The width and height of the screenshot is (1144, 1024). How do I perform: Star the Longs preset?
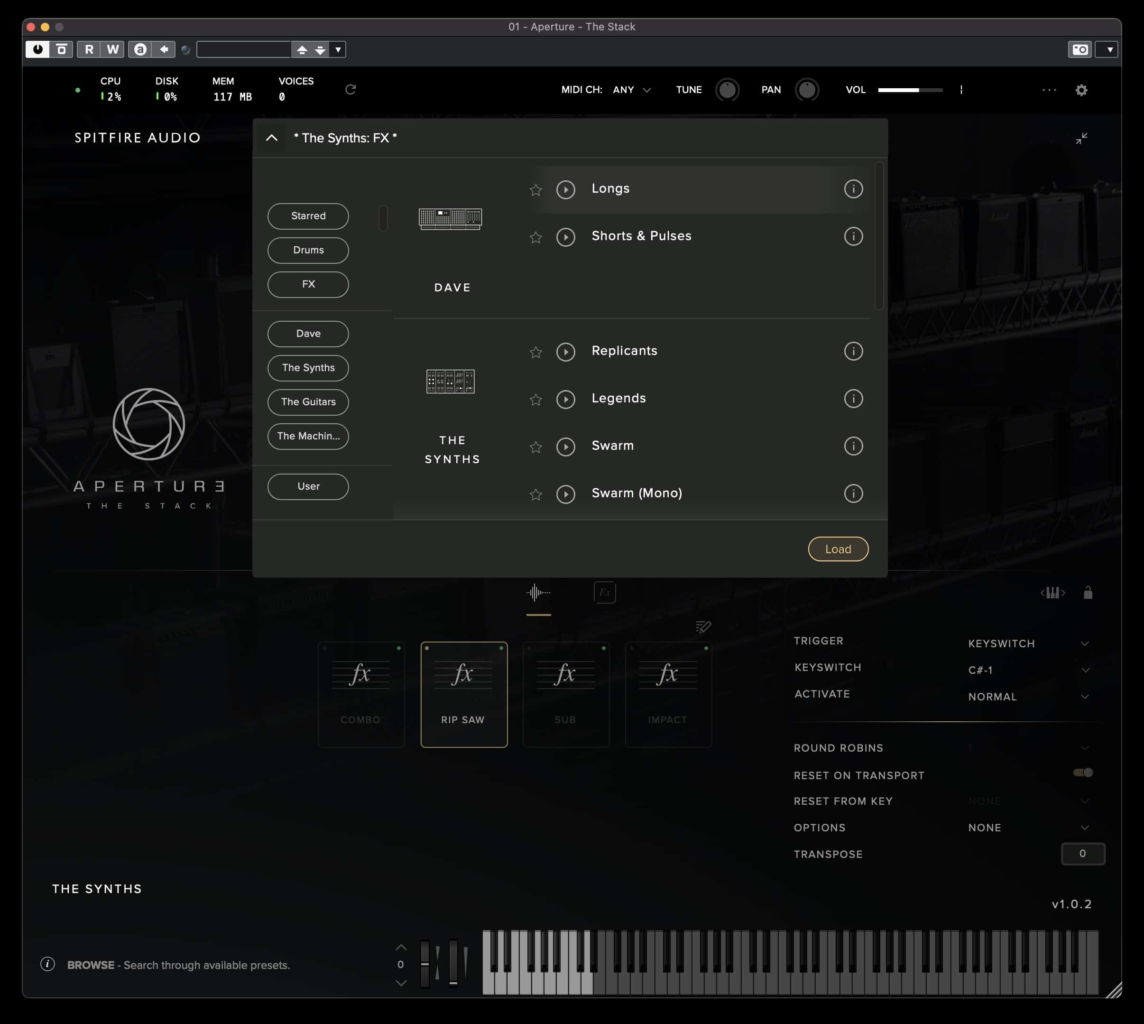tap(535, 190)
